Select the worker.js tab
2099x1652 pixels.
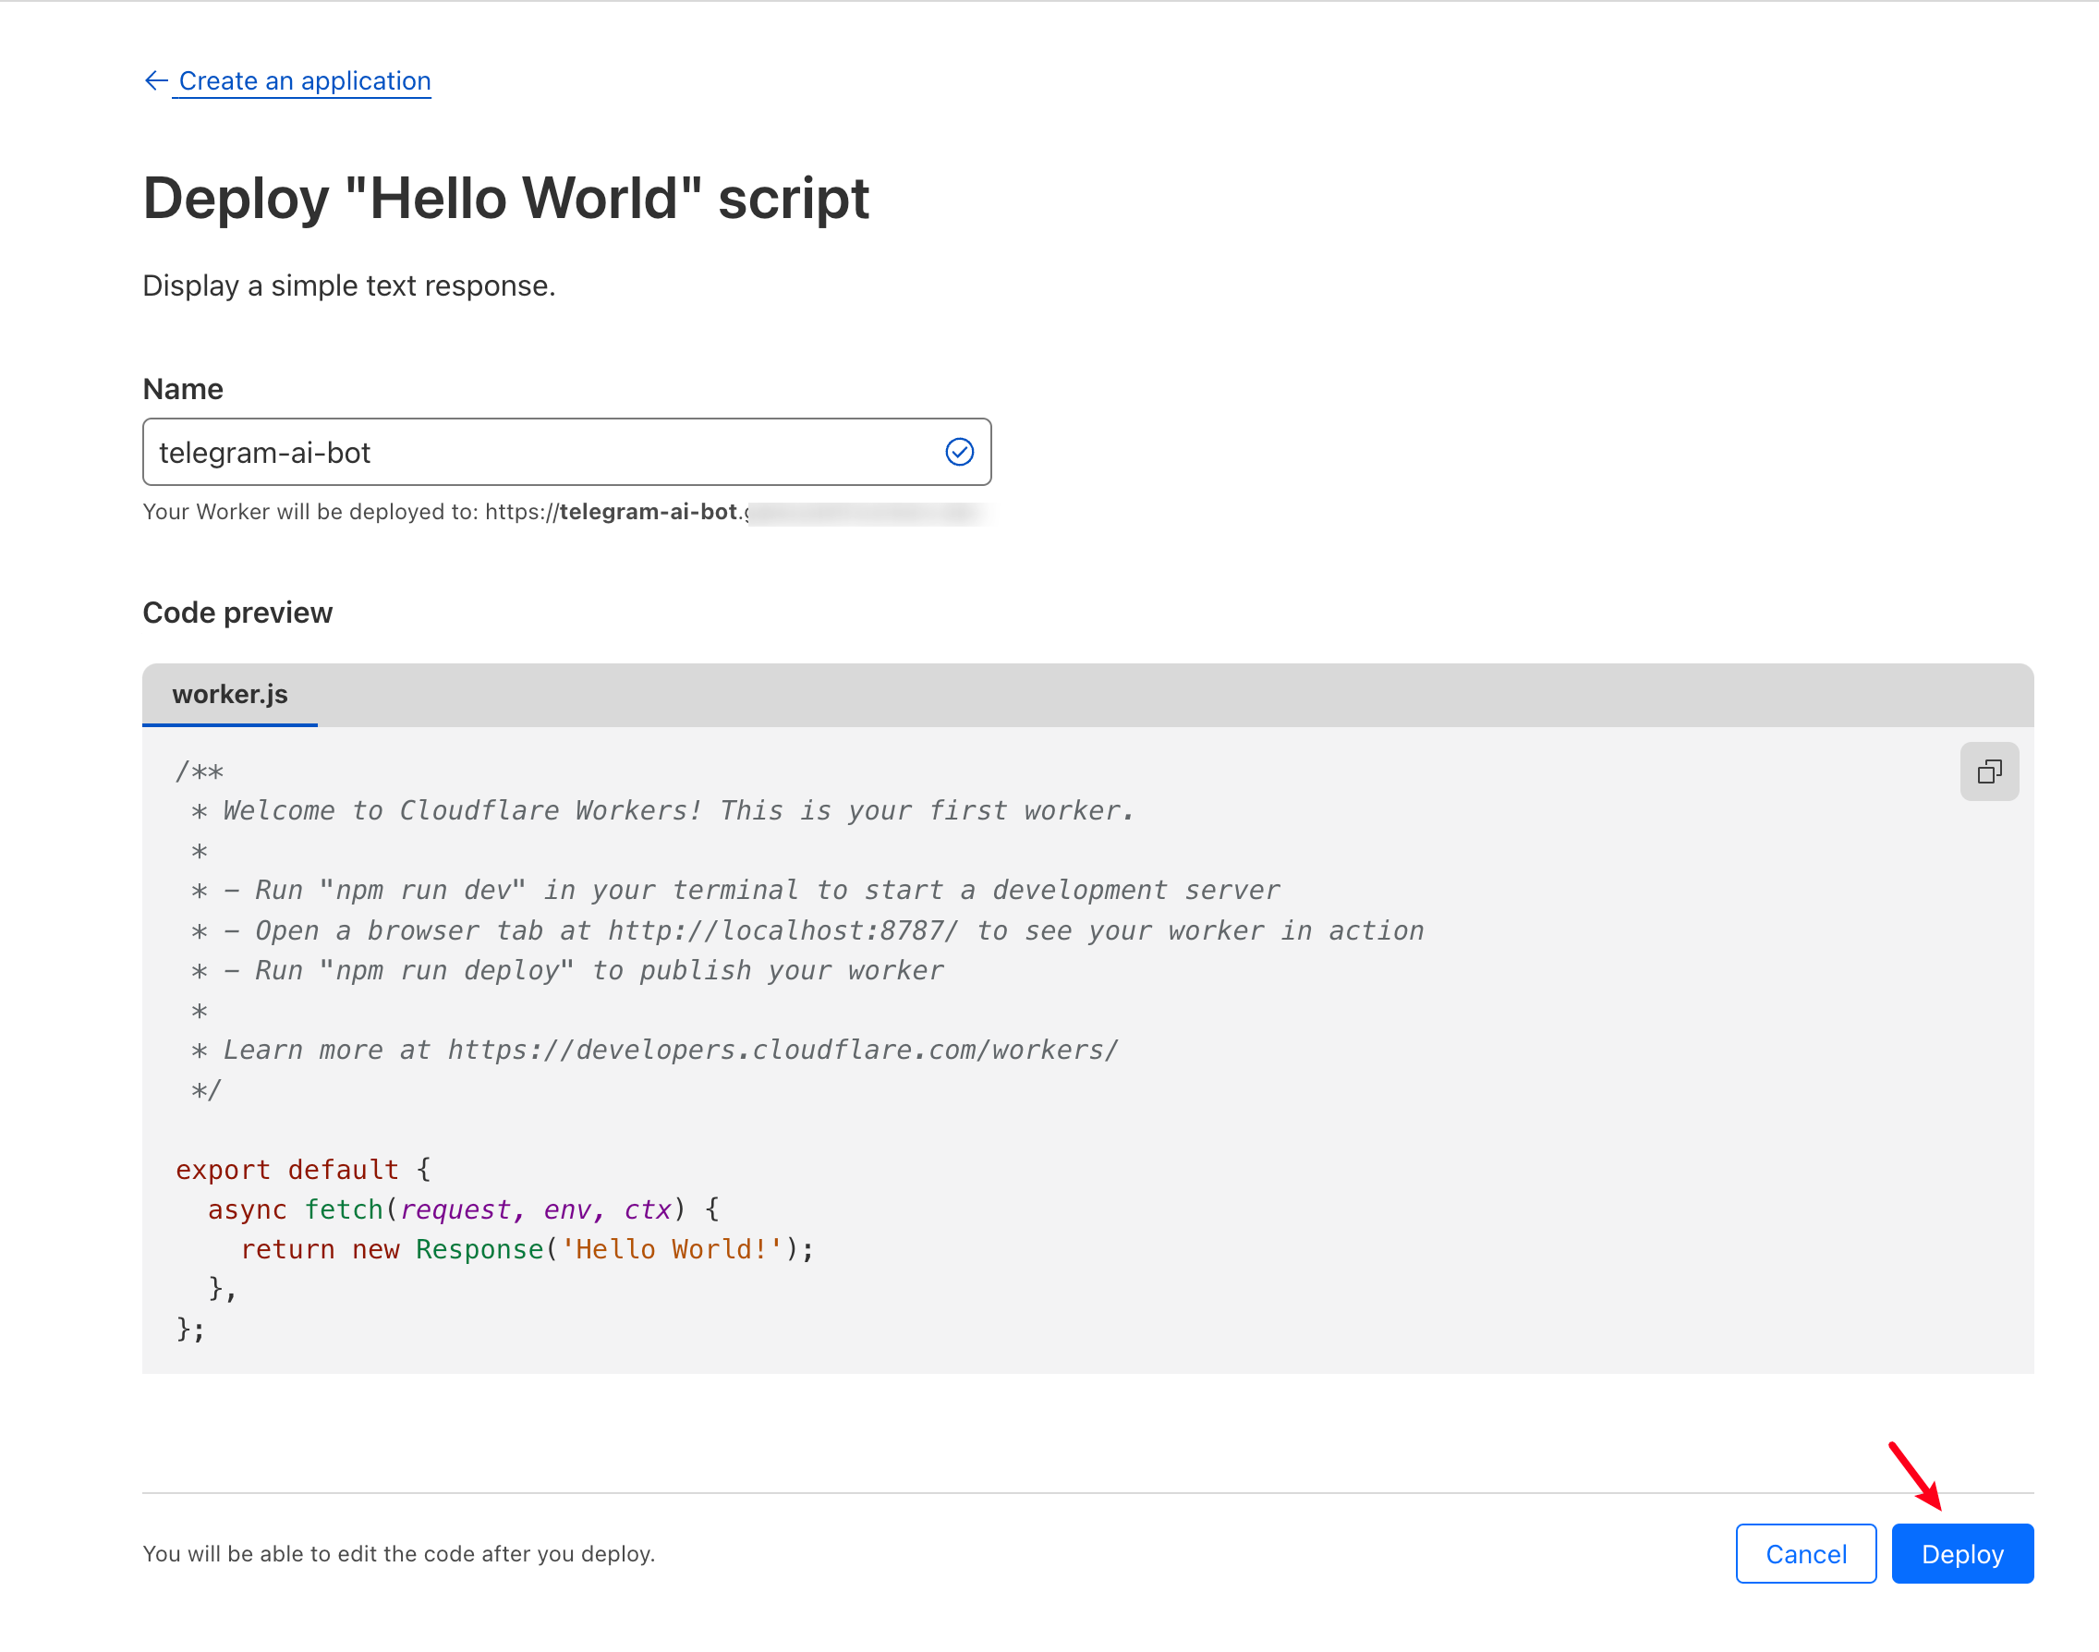coord(230,695)
